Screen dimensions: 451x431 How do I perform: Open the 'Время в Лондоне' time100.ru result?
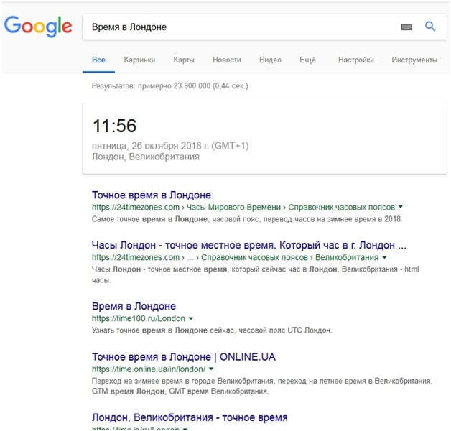pyautogui.click(x=134, y=306)
